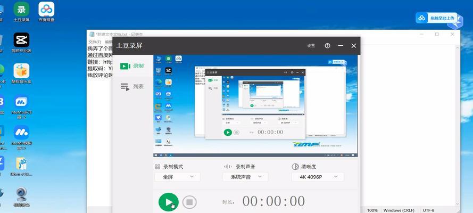The height and width of the screenshot is (213, 473).
Task: Click Windows (CRLF) in Notepad status bar
Action: [x=399, y=210]
